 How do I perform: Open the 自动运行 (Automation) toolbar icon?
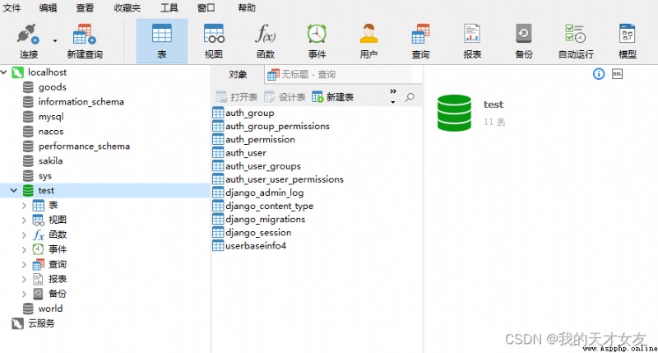coord(575,40)
